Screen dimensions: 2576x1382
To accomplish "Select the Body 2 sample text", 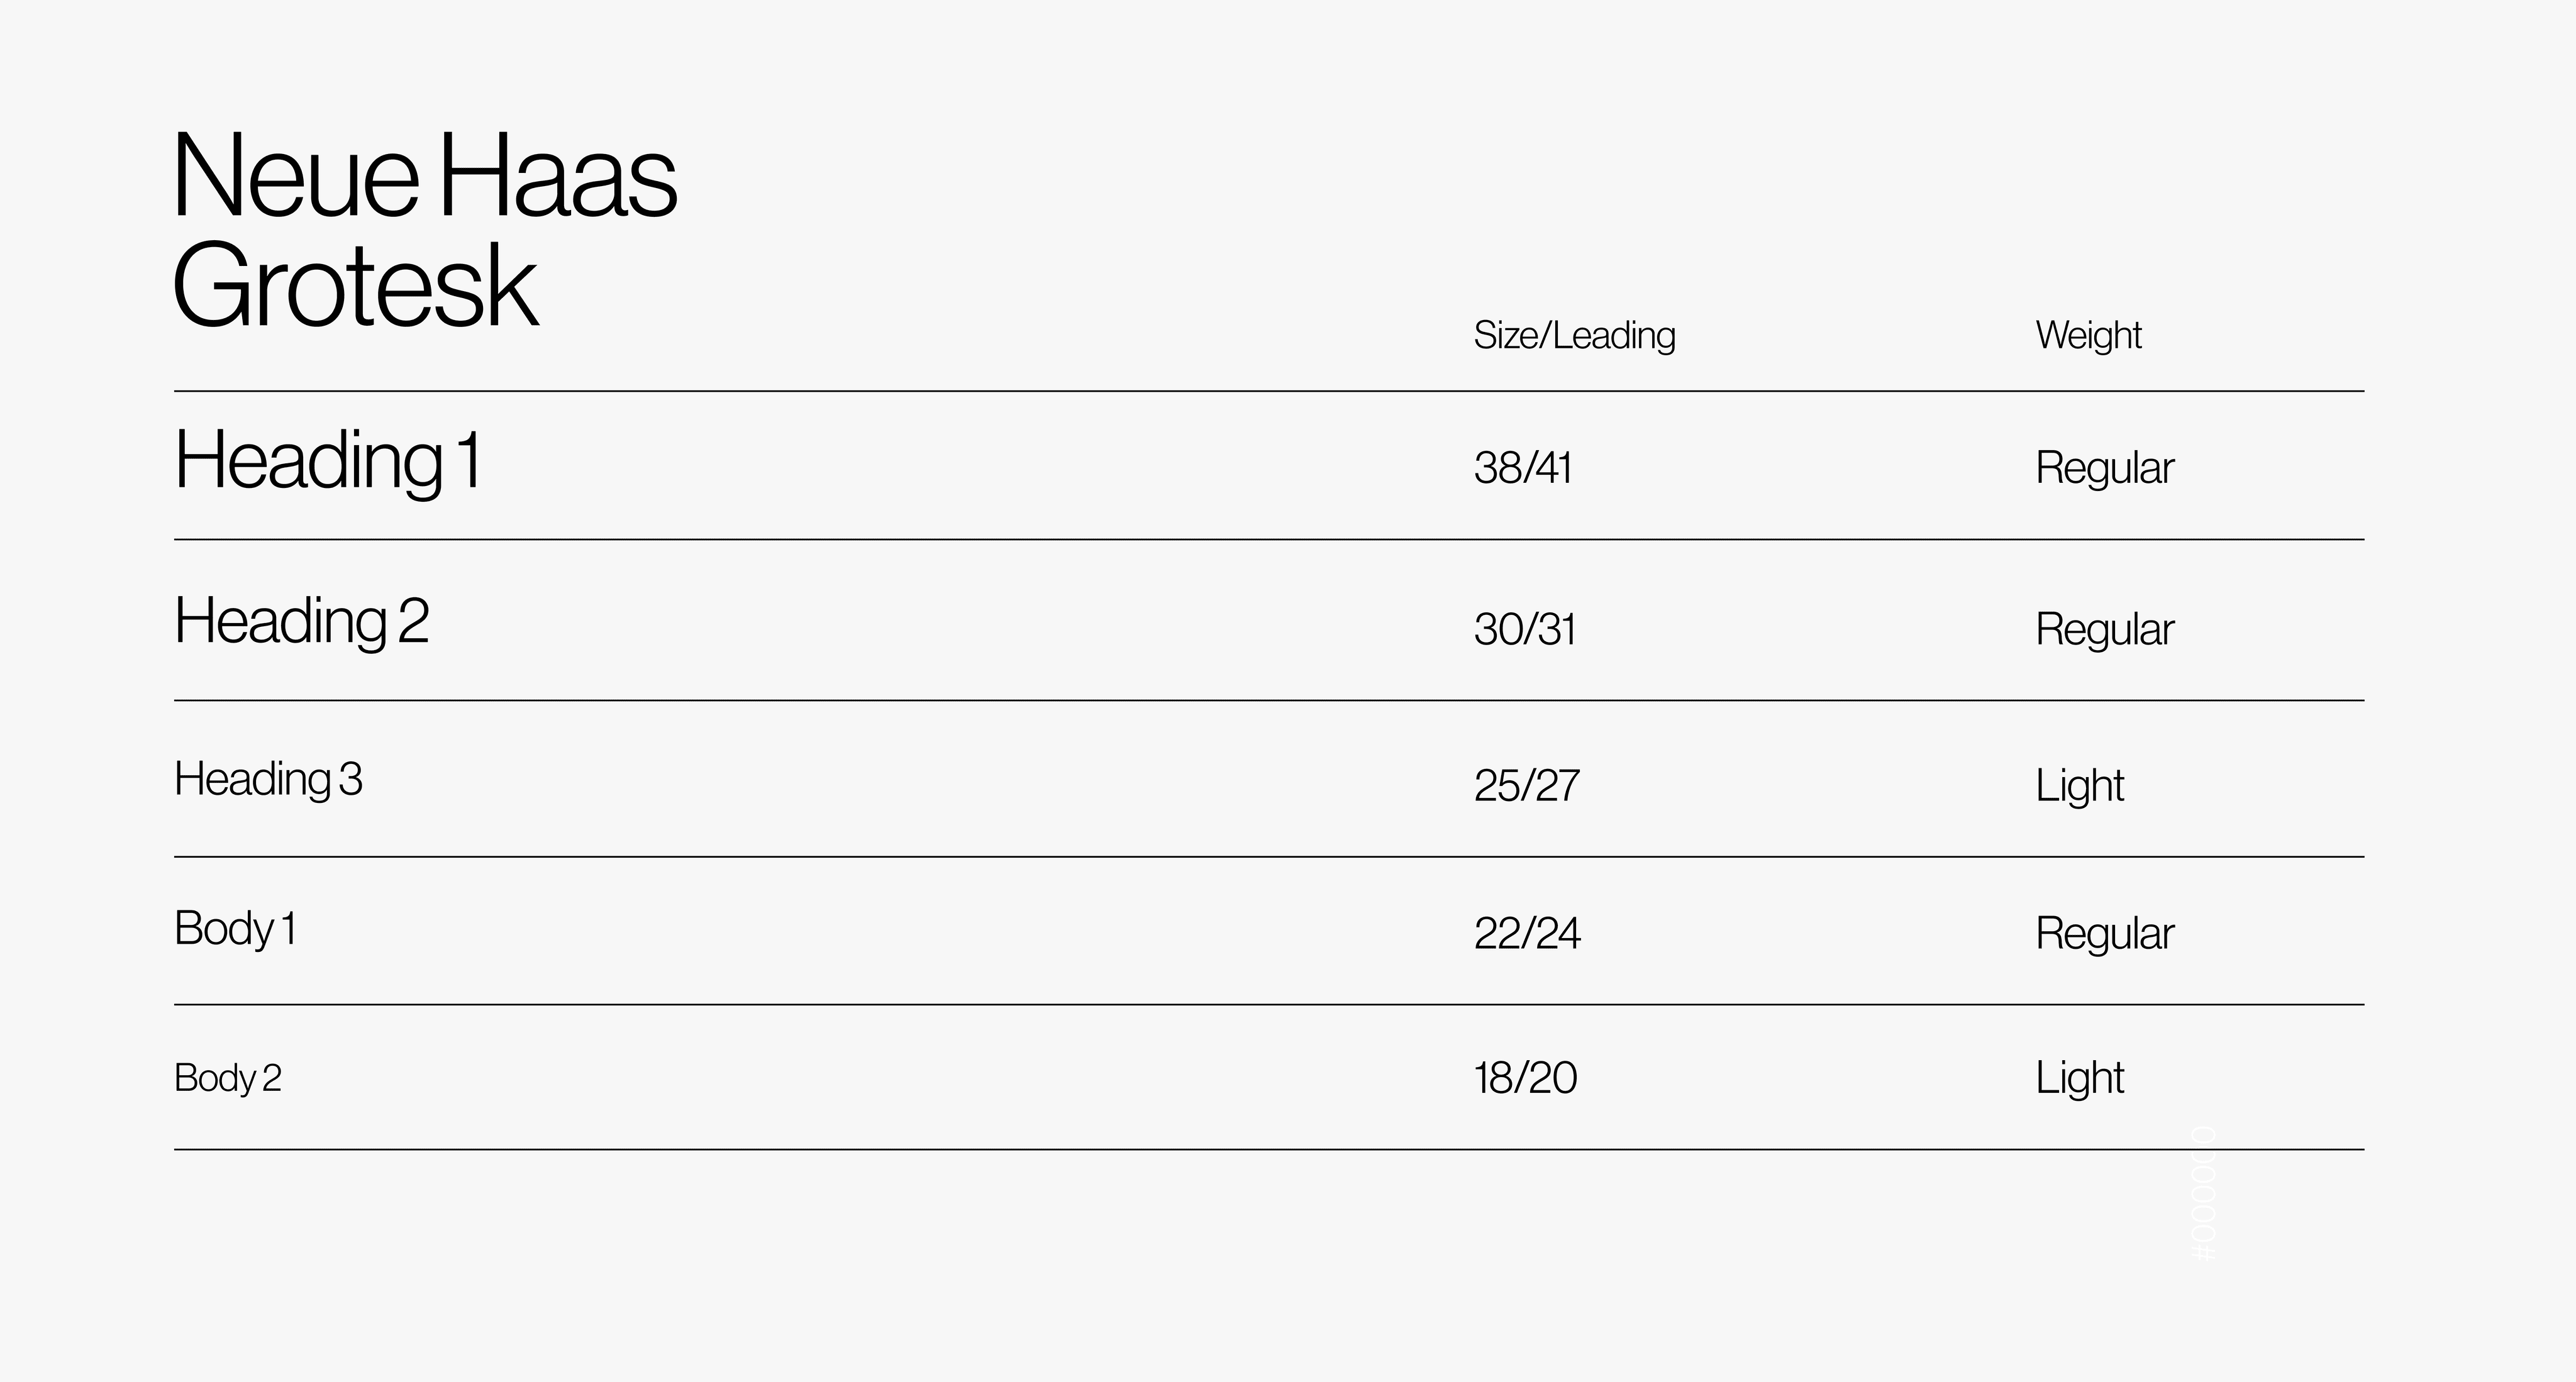I will click(228, 1078).
